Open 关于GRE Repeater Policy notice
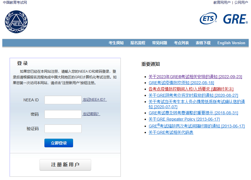 coord(184,119)
